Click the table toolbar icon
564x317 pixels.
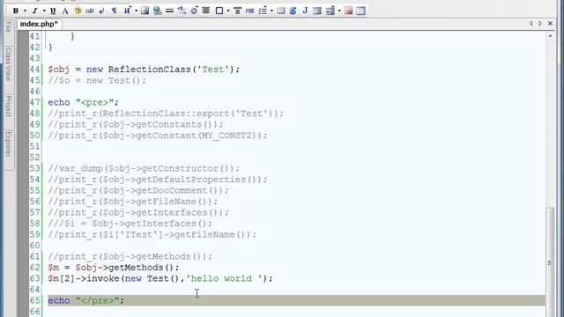pos(281,11)
